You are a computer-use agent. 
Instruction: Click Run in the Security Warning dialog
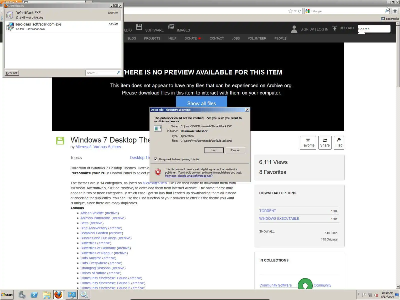coord(214,150)
